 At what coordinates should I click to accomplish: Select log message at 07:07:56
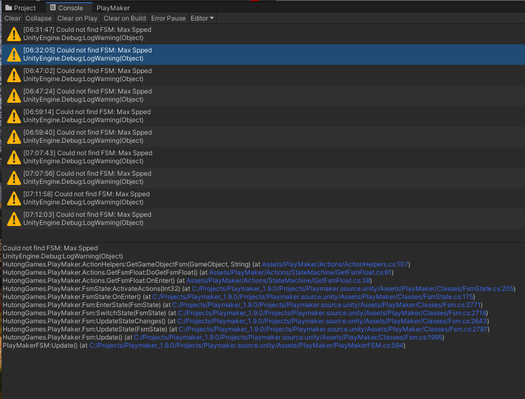click(x=263, y=177)
